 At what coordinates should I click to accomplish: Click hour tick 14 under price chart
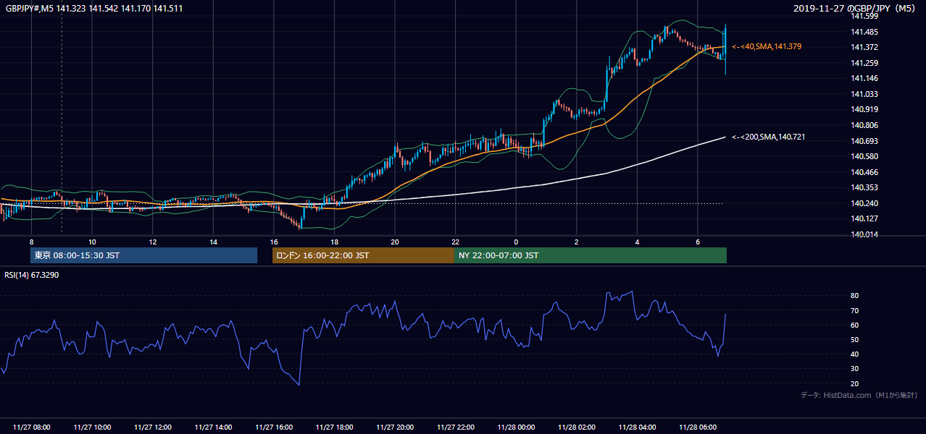coord(213,242)
